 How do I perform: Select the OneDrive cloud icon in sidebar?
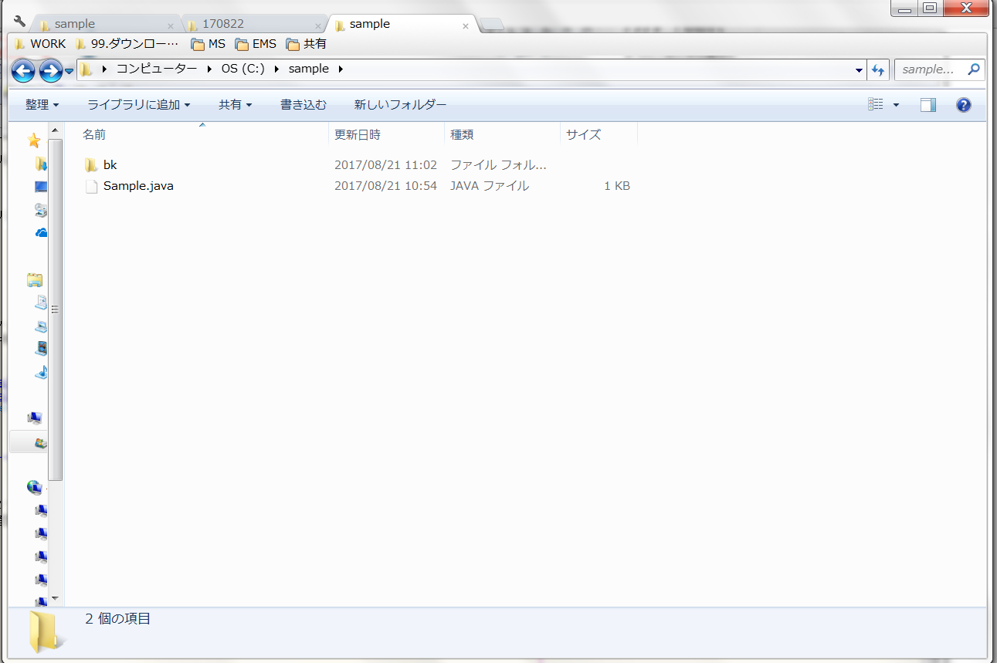pyautogui.click(x=41, y=232)
